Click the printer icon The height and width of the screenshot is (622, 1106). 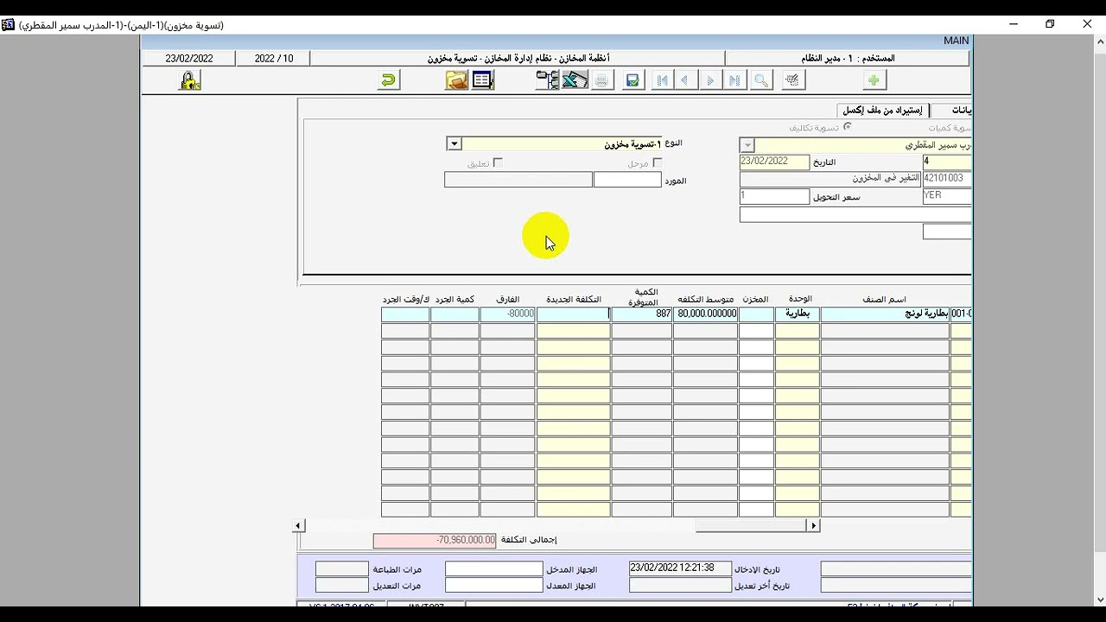pos(602,80)
